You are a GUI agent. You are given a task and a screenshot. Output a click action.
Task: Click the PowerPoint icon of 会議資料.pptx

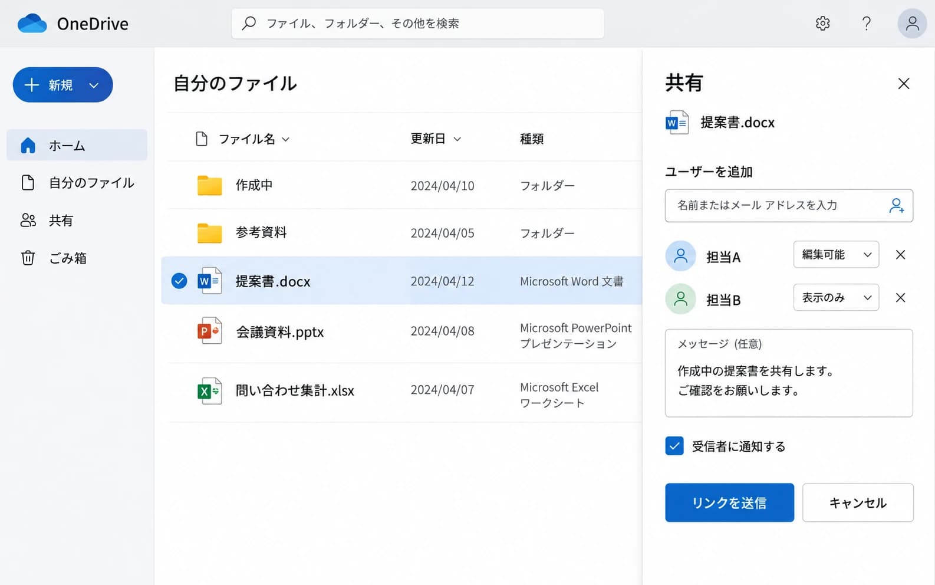click(x=209, y=331)
